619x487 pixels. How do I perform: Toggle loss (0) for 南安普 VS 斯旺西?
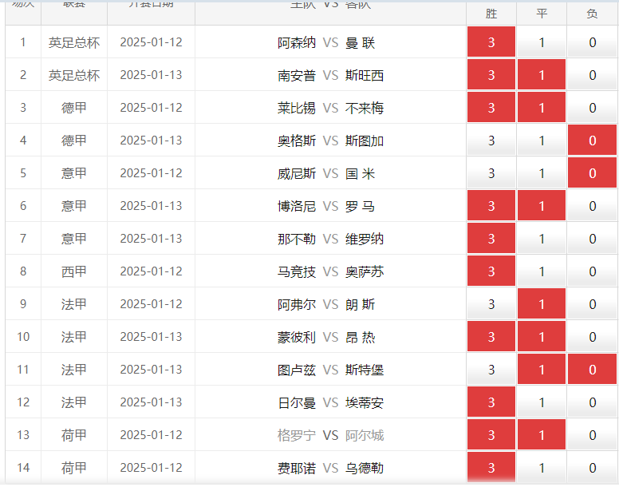point(592,75)
